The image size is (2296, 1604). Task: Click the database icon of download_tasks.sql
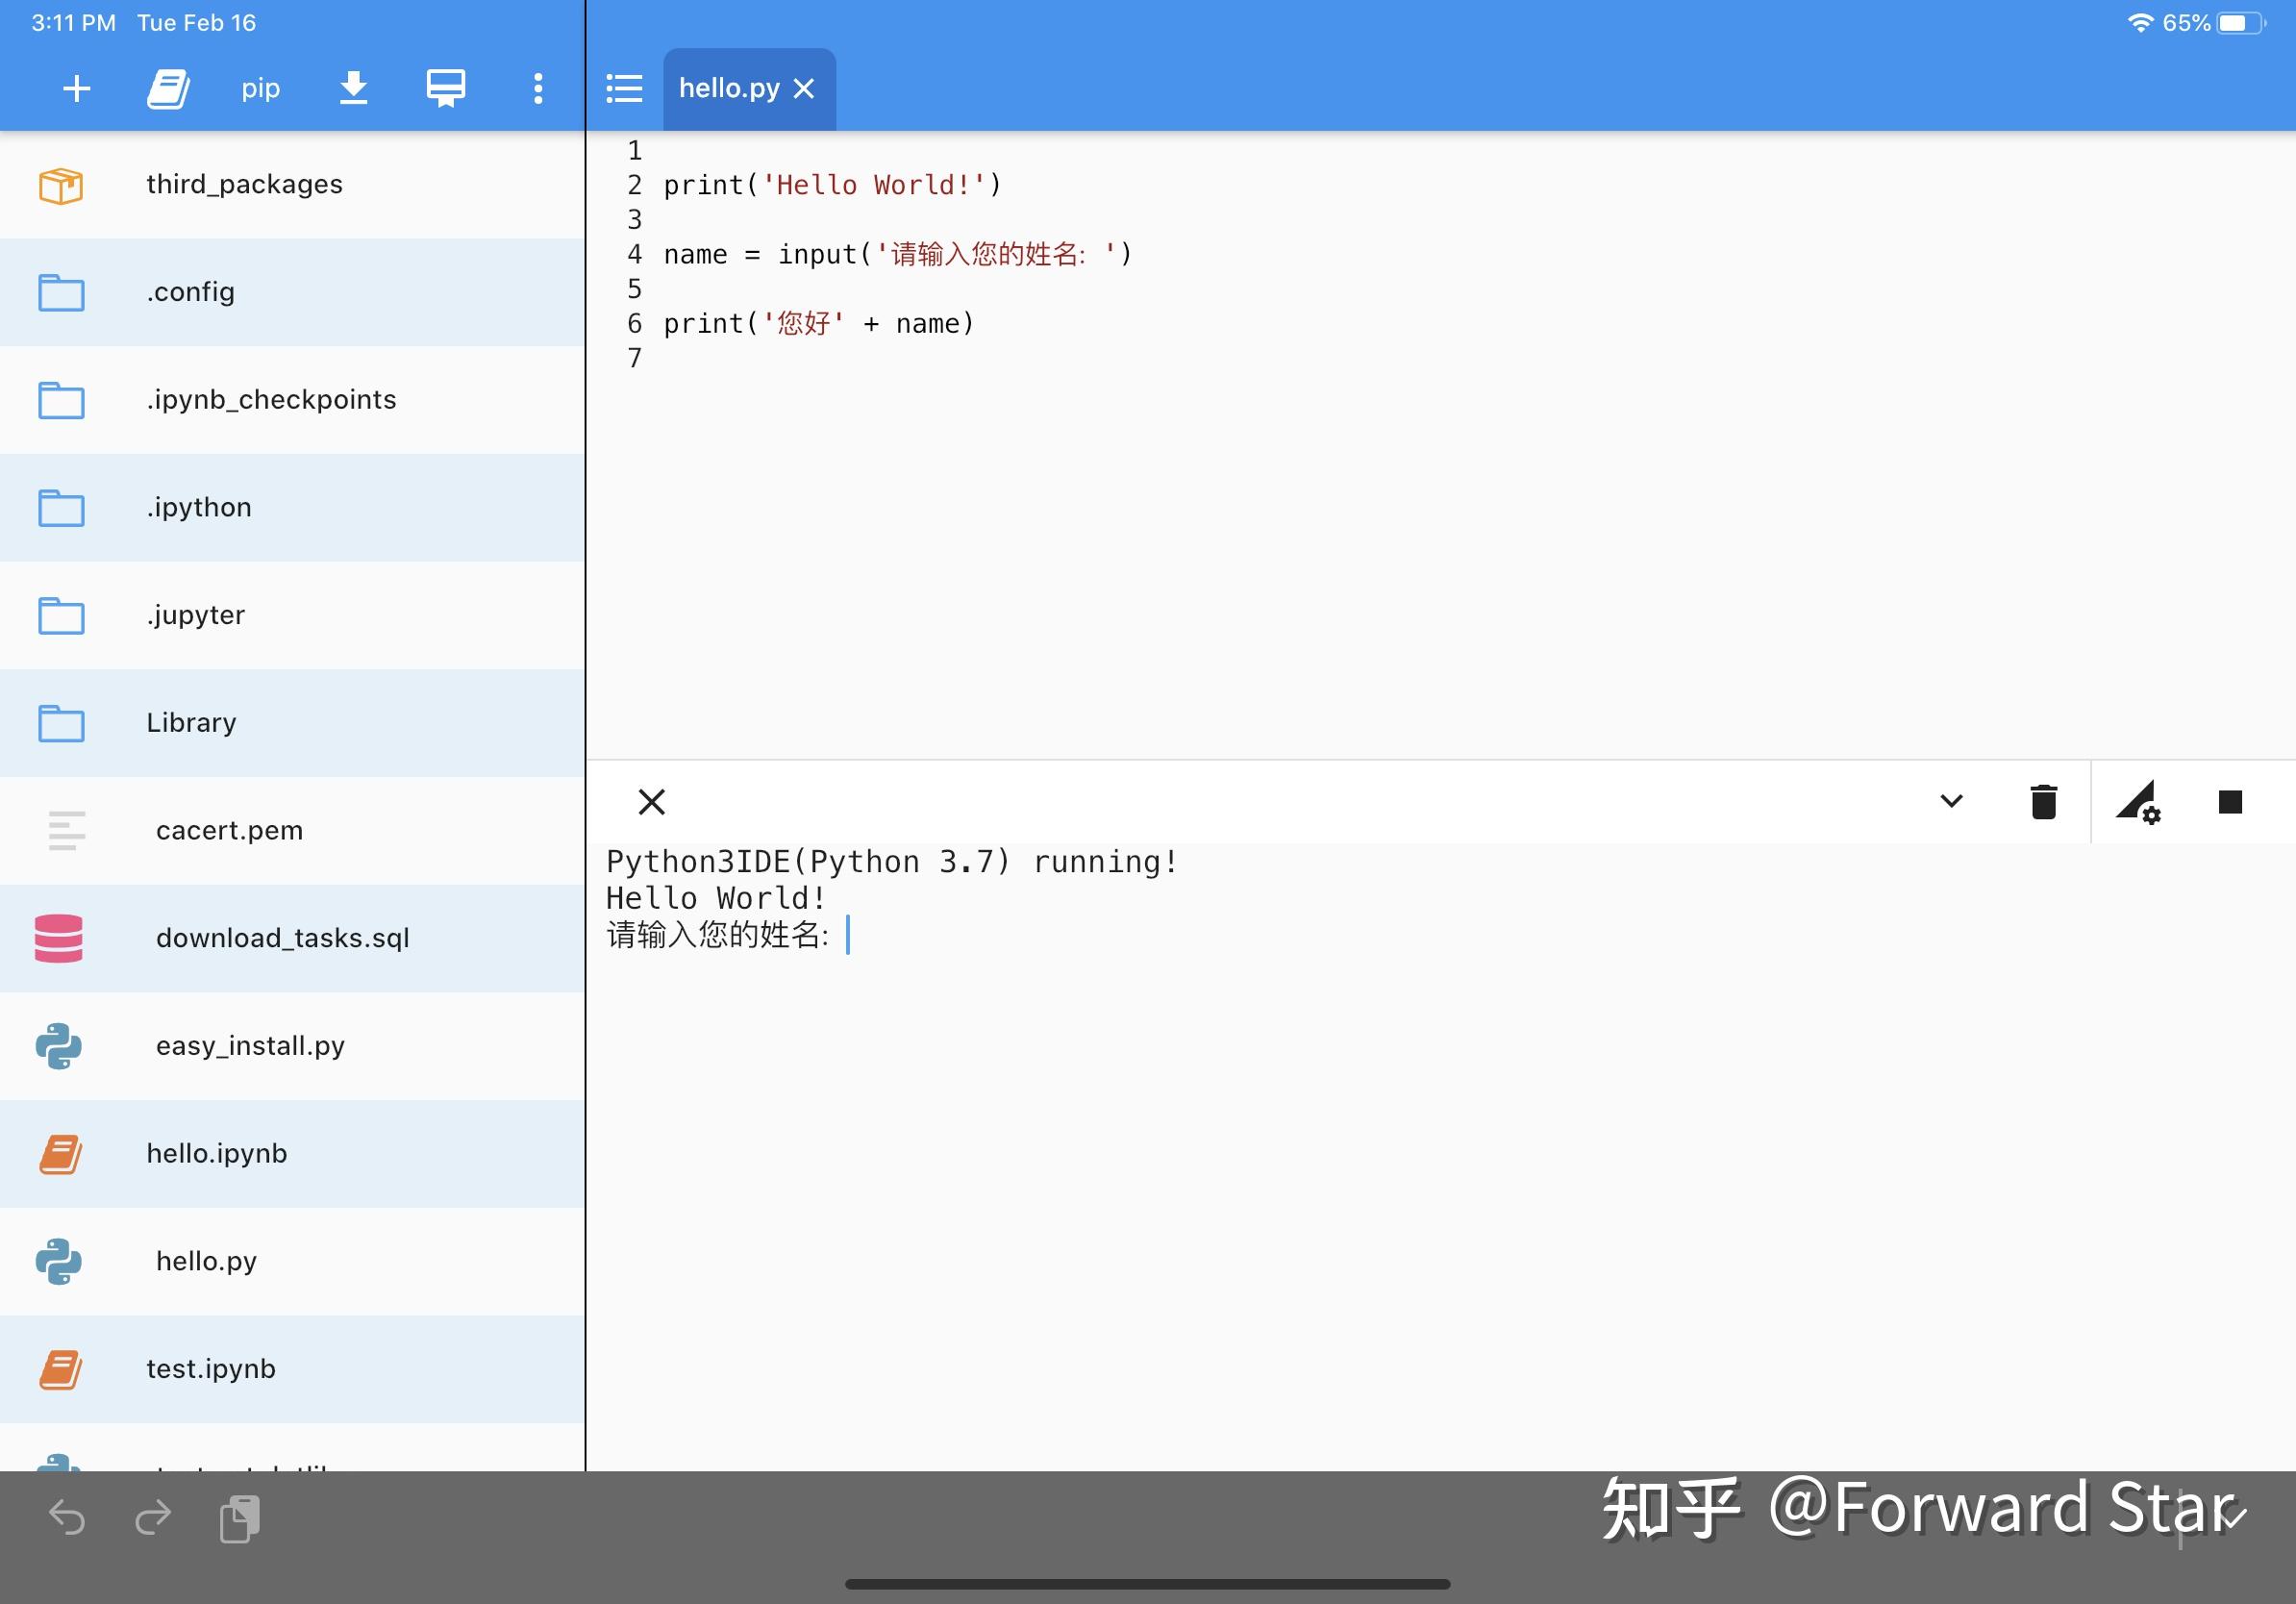(59, 938)
